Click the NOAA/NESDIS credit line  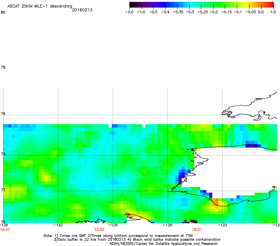[163, 244]
